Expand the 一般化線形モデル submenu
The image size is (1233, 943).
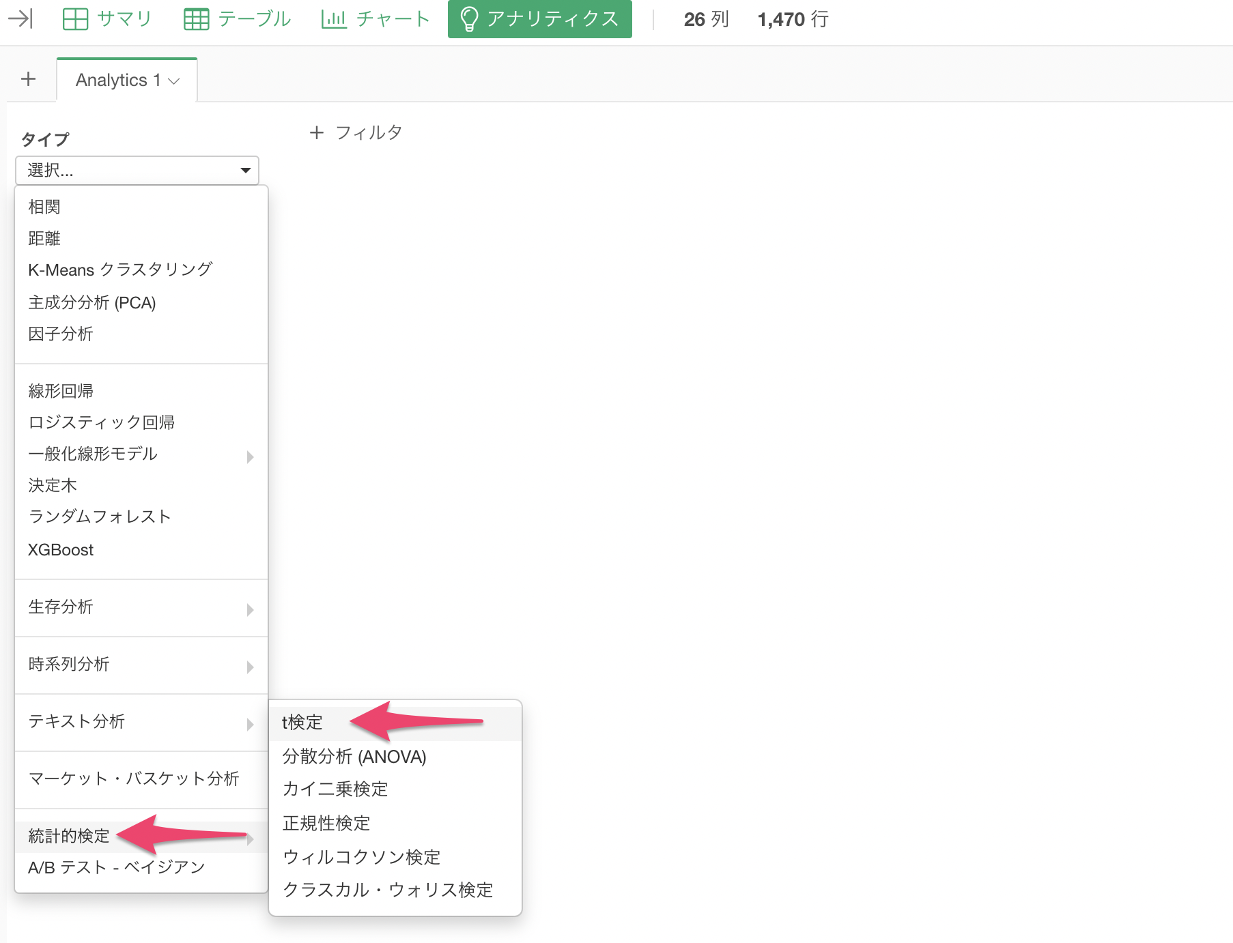coord(141,454)
